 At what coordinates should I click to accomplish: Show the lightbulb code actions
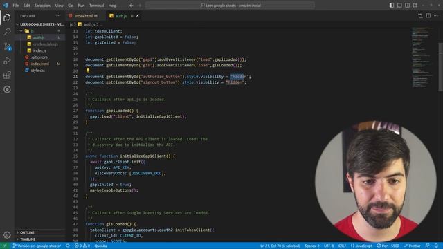88,71
